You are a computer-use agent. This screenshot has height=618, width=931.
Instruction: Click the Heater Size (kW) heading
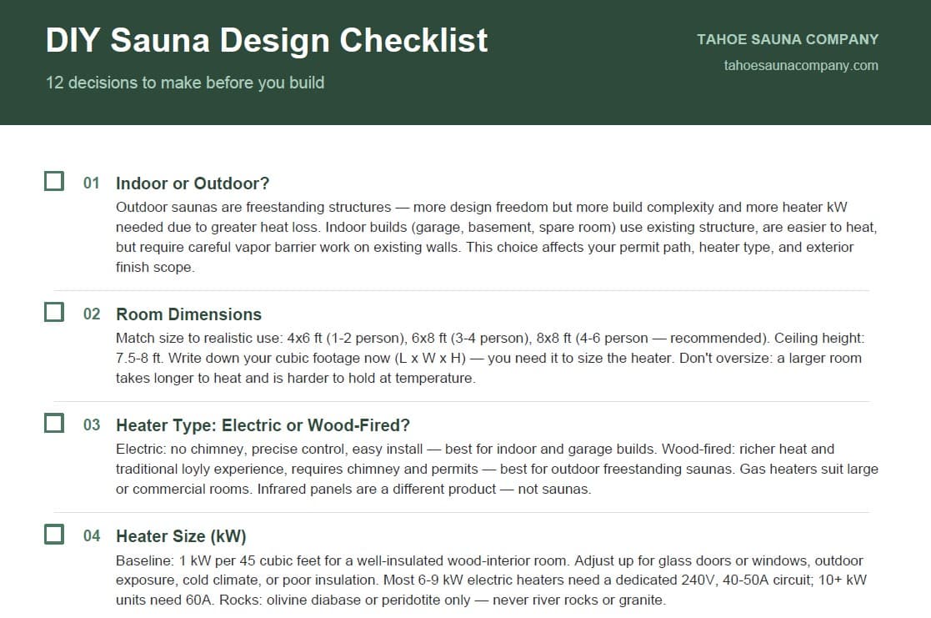[181, 536]
